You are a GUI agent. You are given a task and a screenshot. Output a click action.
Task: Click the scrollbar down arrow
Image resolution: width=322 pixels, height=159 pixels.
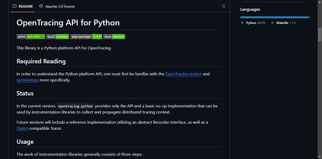pyautogui.click(x=320, y=157)
